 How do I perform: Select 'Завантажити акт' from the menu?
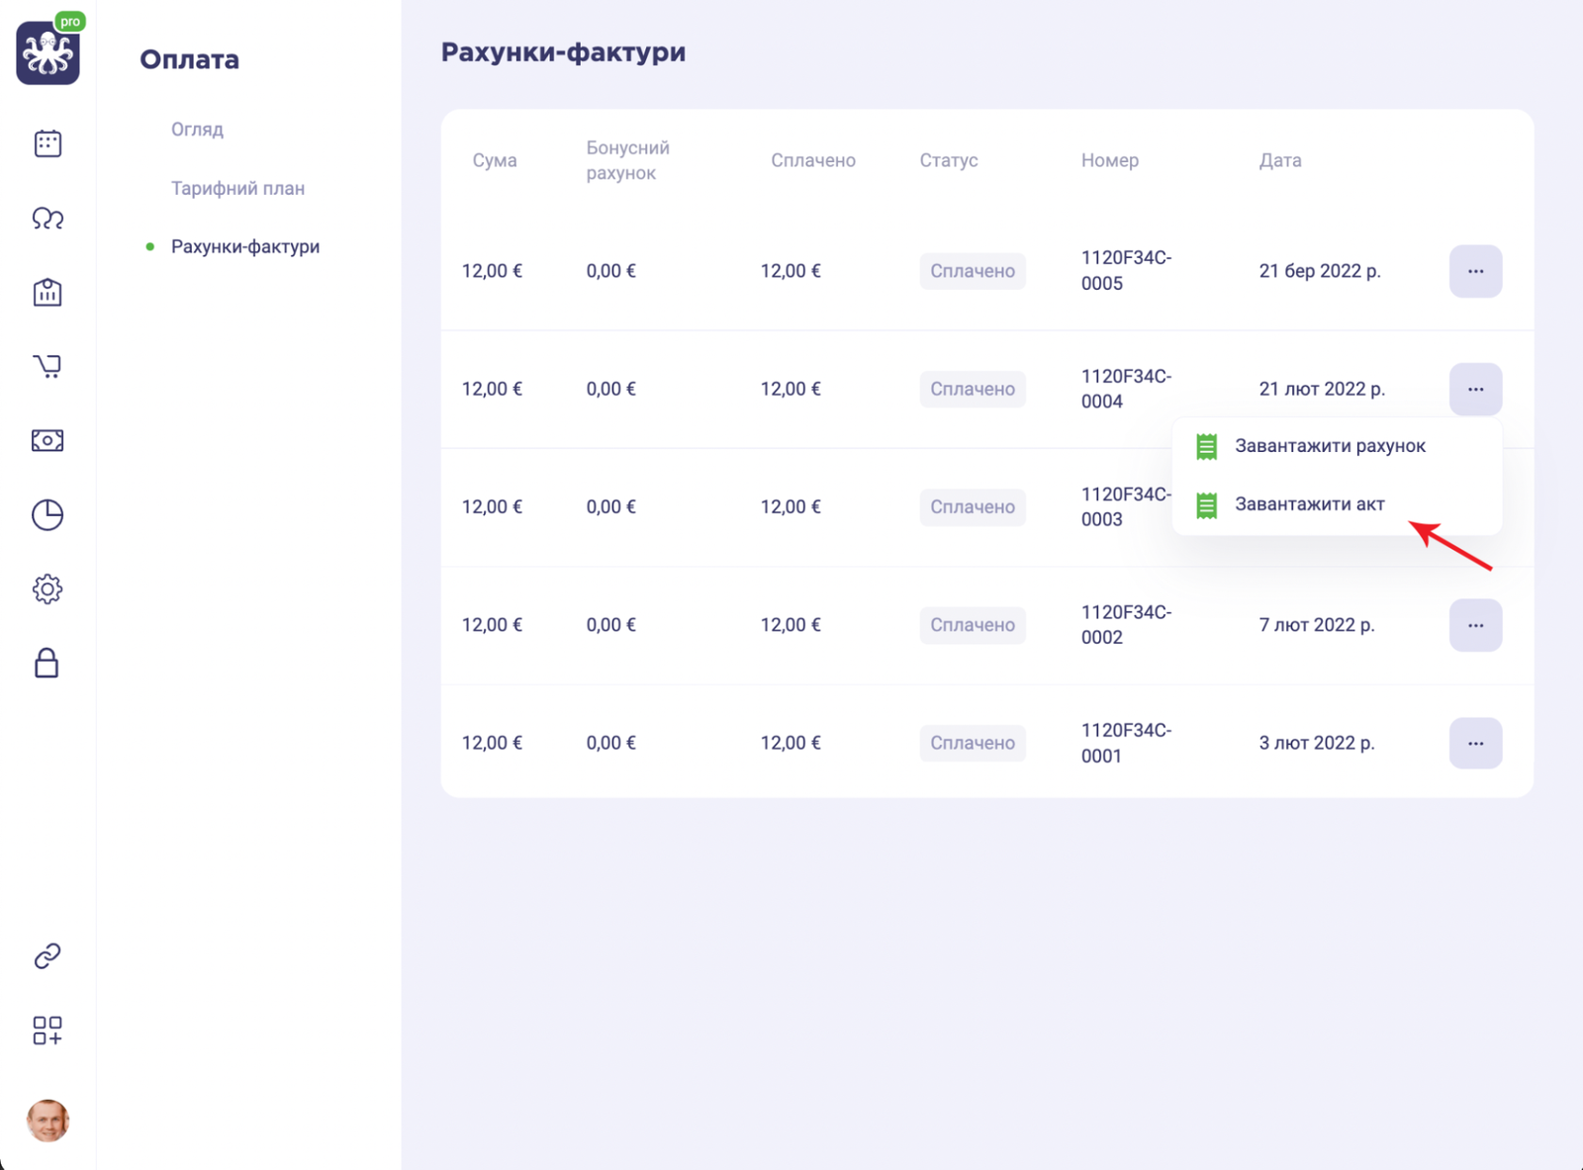[x=1309, y=504]
